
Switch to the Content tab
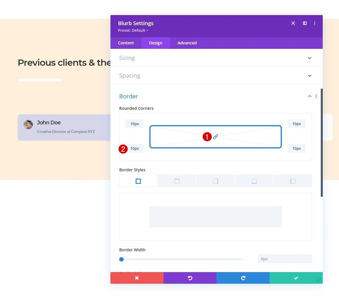[x=126, y=43]
